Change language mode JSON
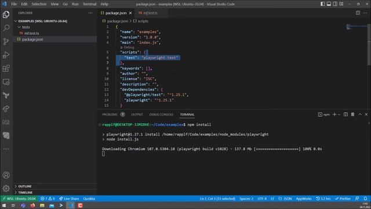This screenshot has width=371, height=209. (x=285, y=199)
